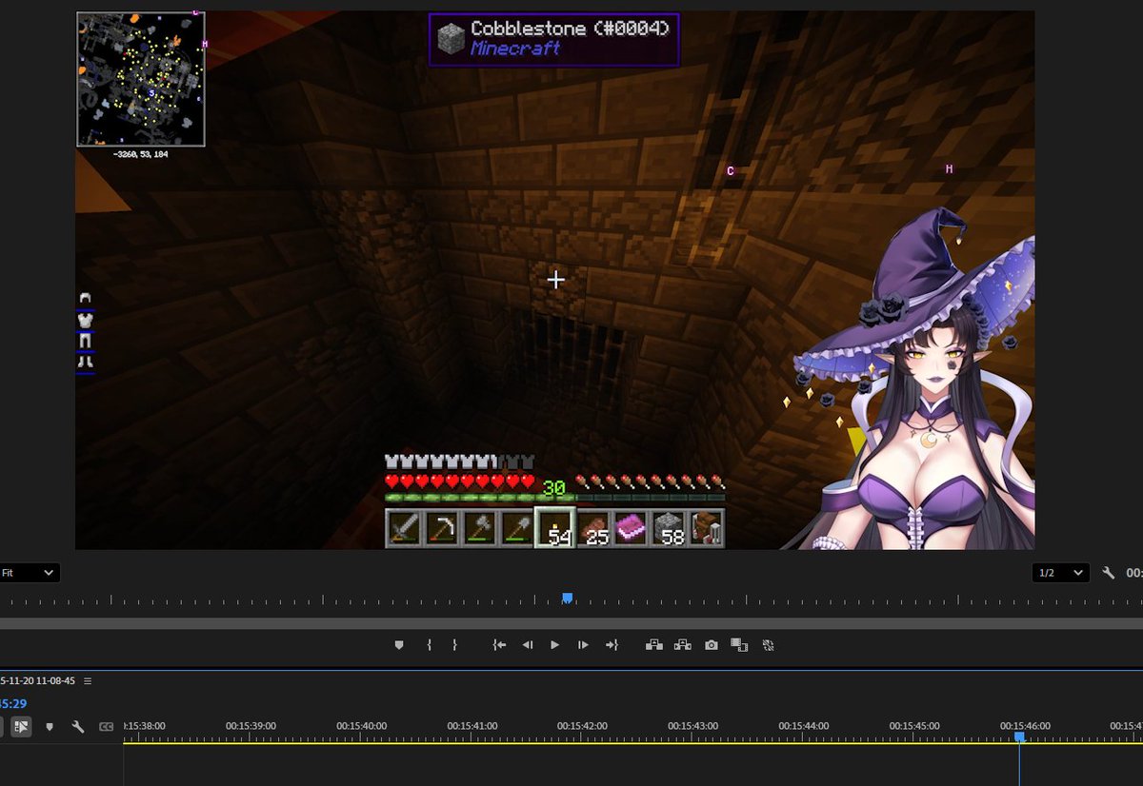This screenshot has height=786, width=1143.
Task: Jump to the In point
Action: (499, 645)
